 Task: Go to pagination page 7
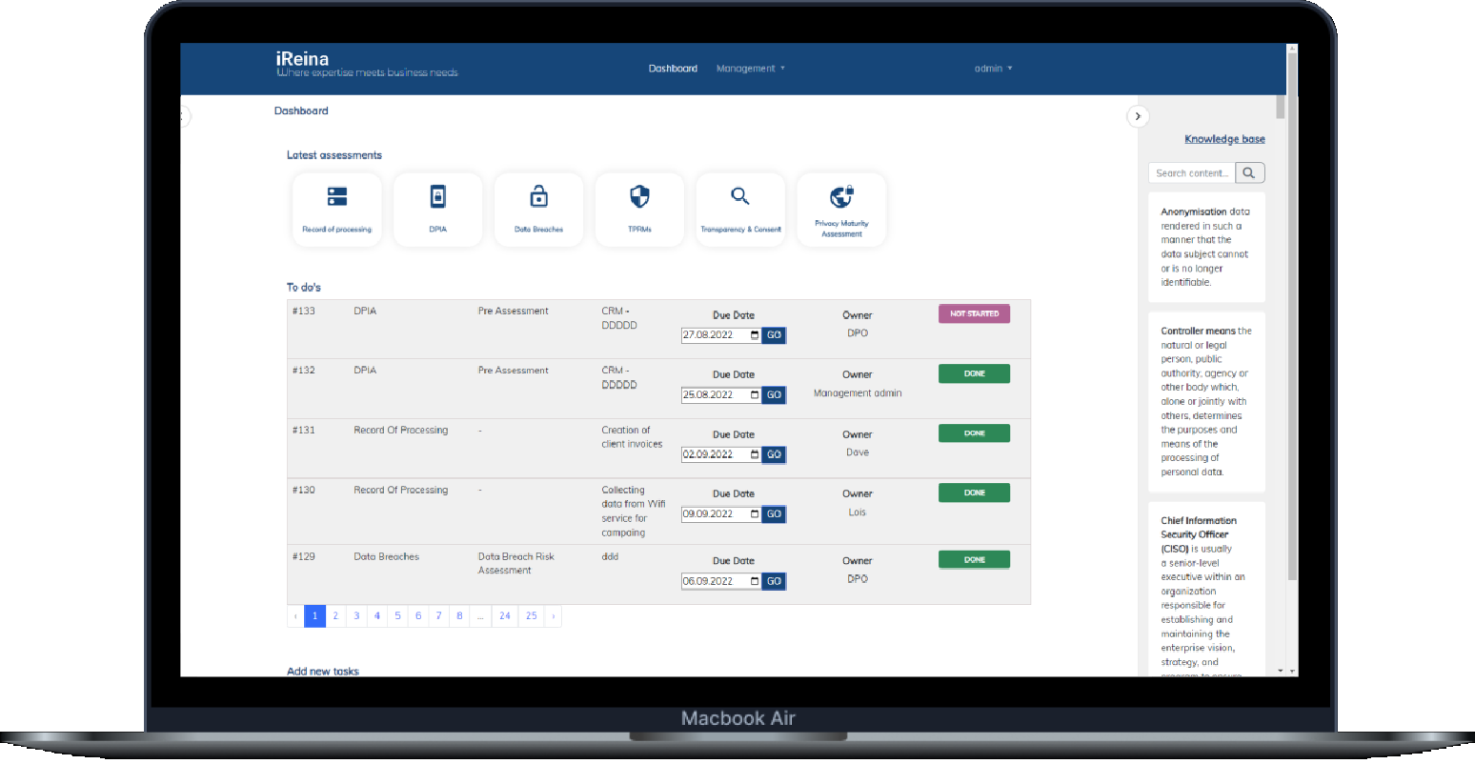(438, 616)
